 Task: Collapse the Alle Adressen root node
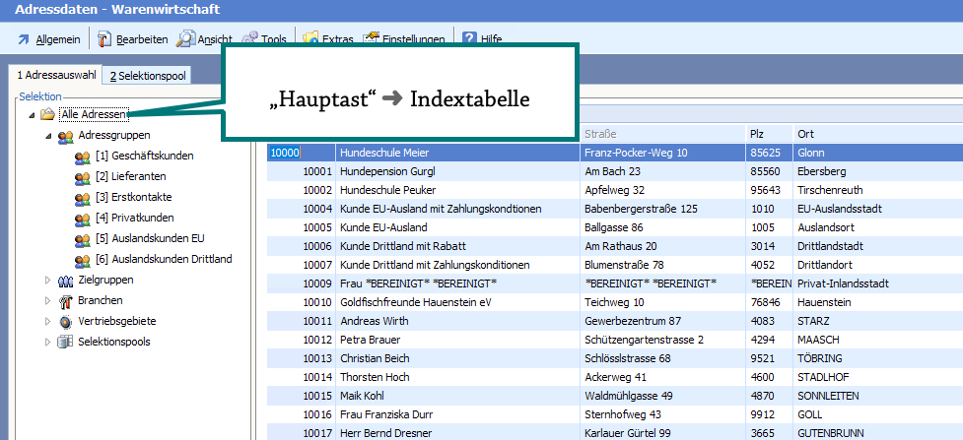click(32, 115)
